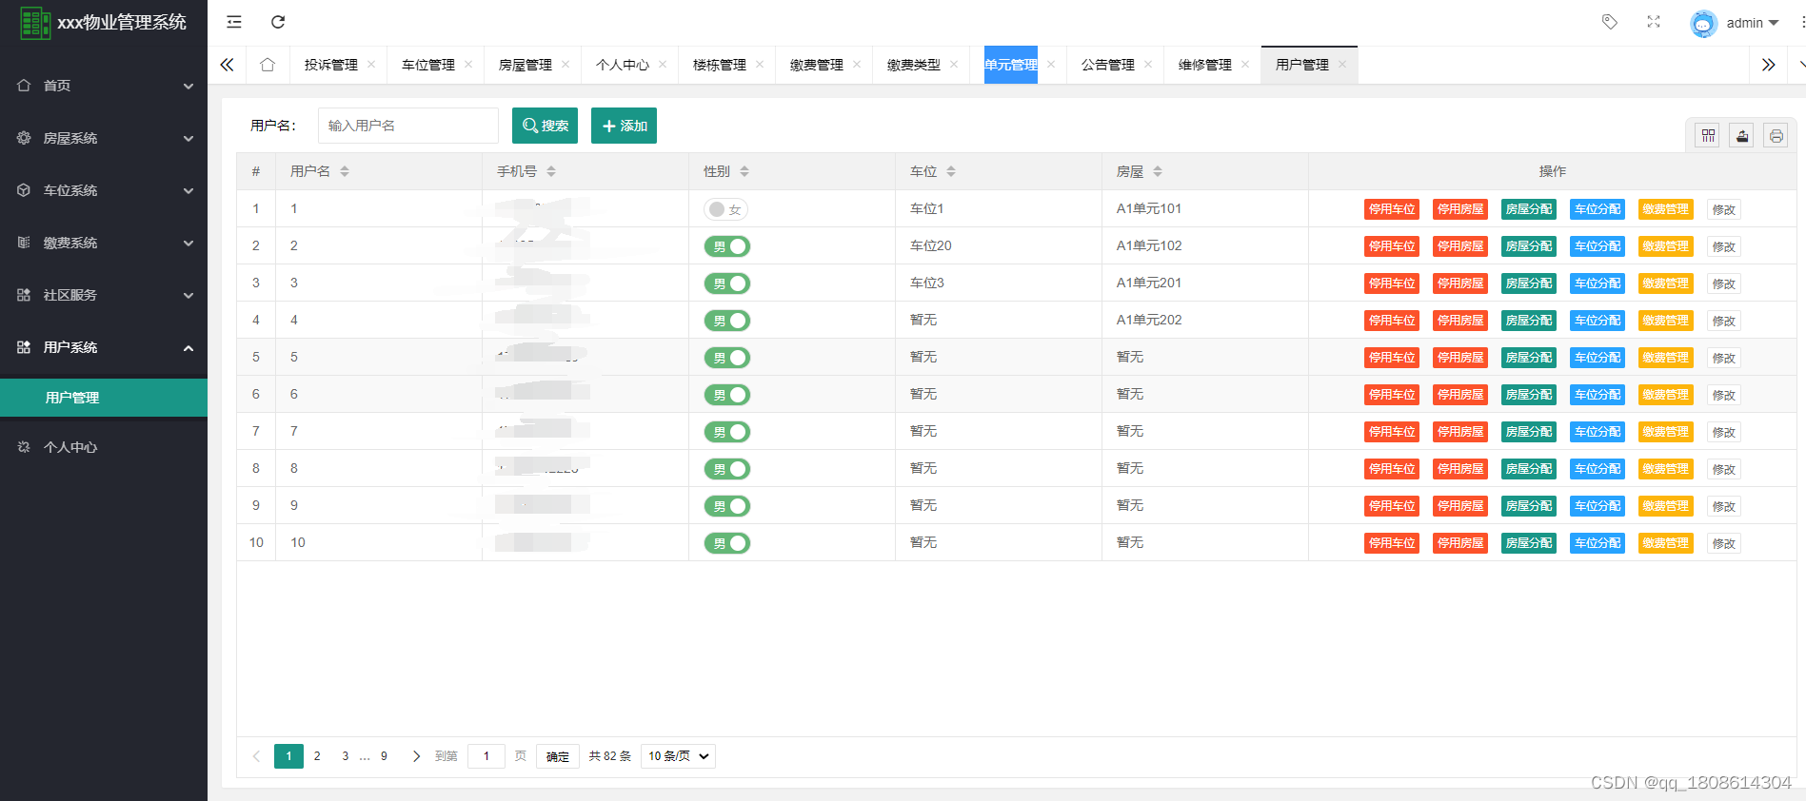Screen dimensions: 1806x801
Task: Expand 缴费系统 sidebar menu
Action: tap(104, 243)
